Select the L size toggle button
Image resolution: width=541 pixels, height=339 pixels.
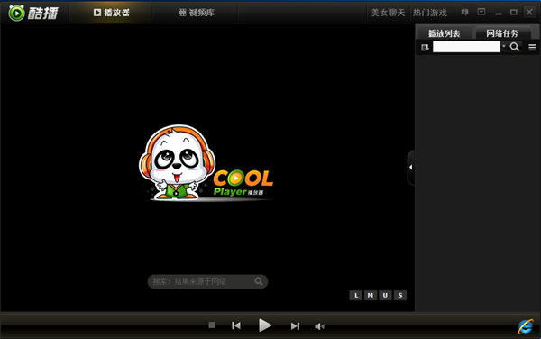[356, 295]
